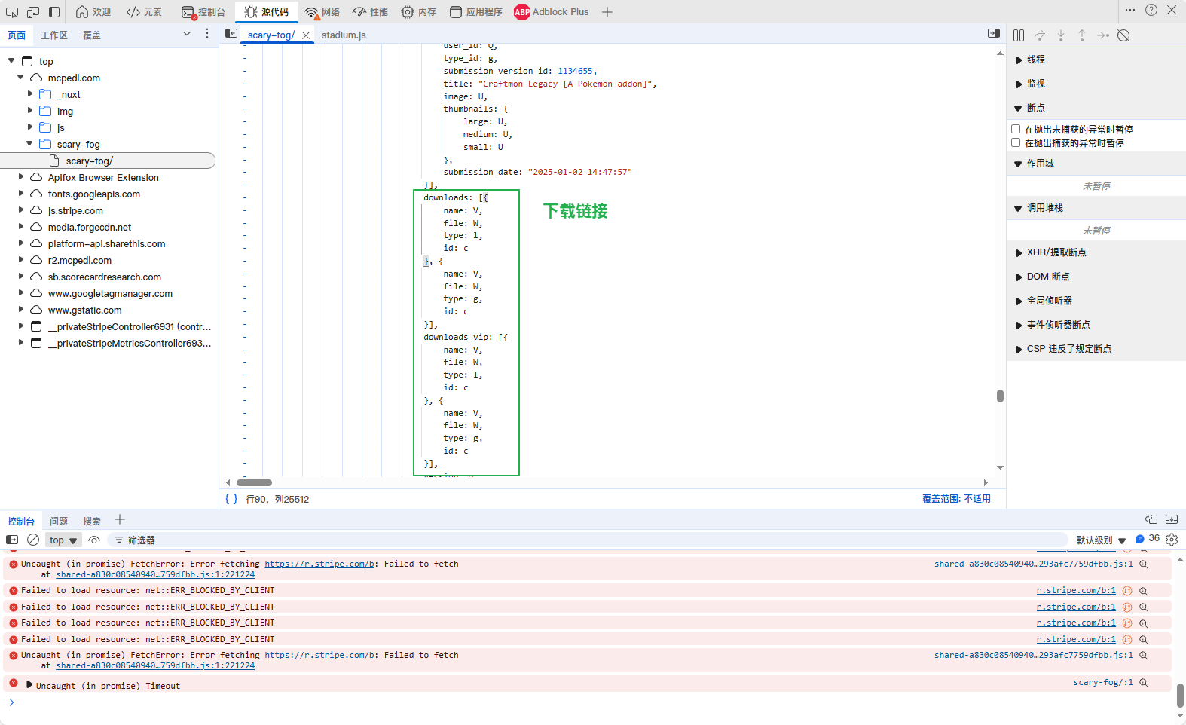1186x725 pixels.
Task: Open the default log level dropdown
Action: click(x=1100, y=540)
